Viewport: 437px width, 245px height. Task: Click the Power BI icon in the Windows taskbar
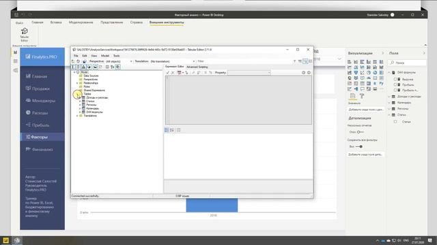(x=6, y=240)
